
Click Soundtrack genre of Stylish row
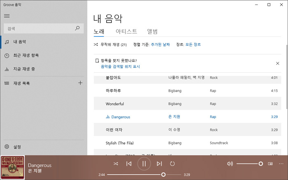[219, 143]
